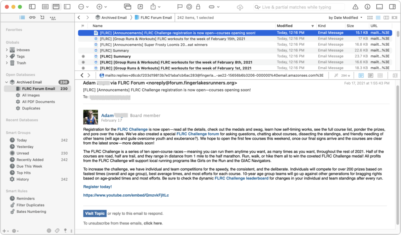Toggle the sidebar visibility button
The width and height of the screenshot is (401, 235).
[x=32, y=7]
